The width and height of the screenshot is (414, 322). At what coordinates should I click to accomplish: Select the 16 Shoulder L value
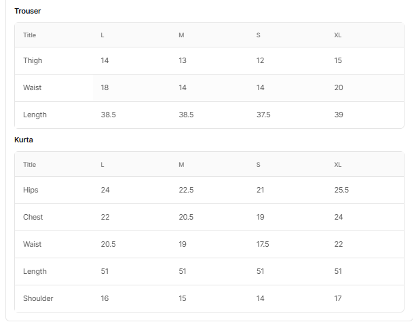105,298
